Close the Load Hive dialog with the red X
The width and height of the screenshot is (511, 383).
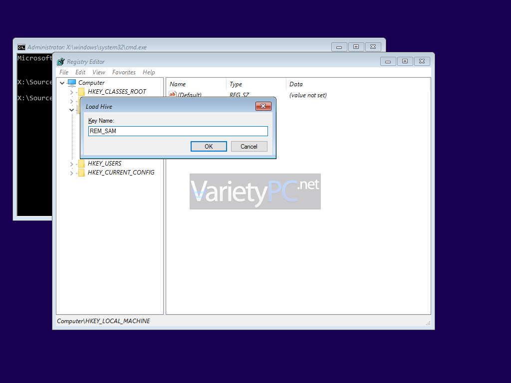[263, 106]
